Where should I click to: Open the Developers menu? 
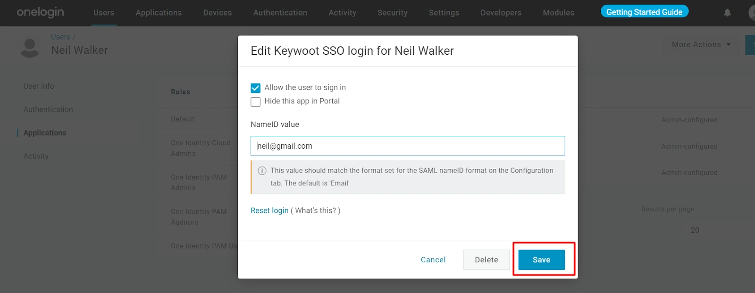point(501,13)
